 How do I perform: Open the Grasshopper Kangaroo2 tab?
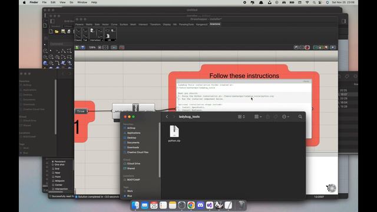point(201,25)
